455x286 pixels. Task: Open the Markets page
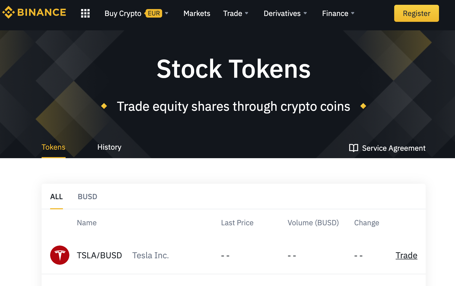pyautogui.click(x=197, y=13)
